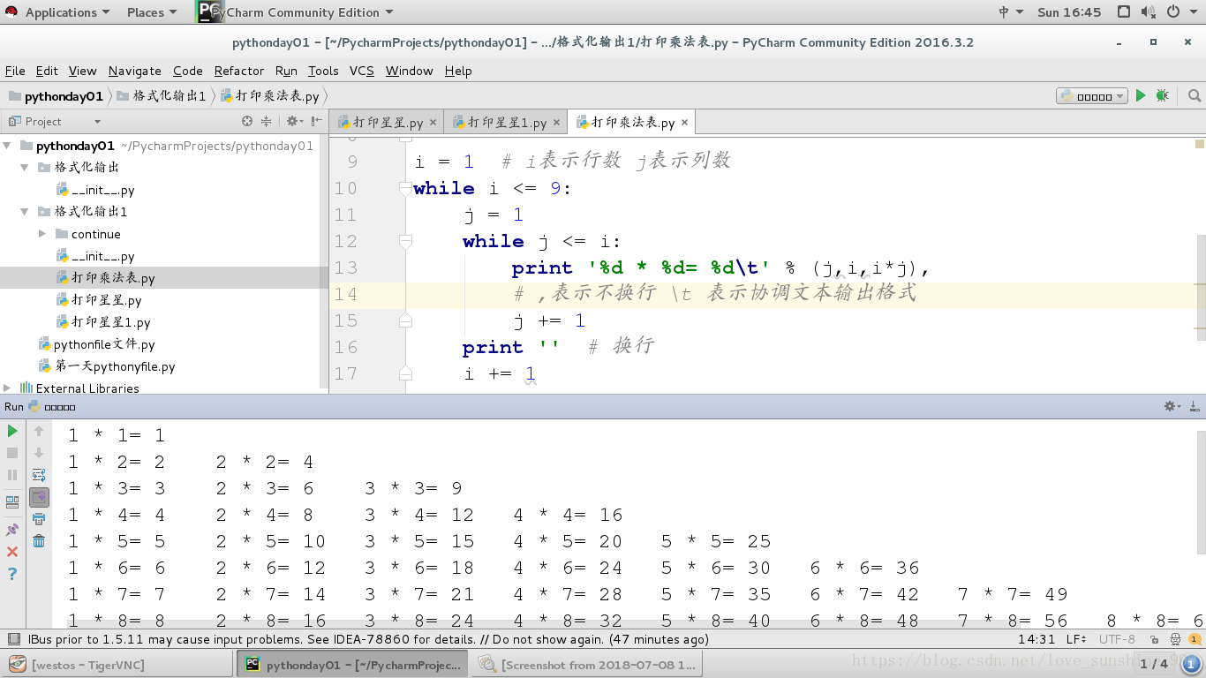Clear all console output with trash icon

(39, 541)
